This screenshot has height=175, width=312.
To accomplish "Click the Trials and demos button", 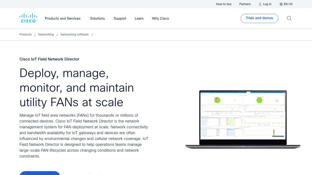I will pos(259,18).
